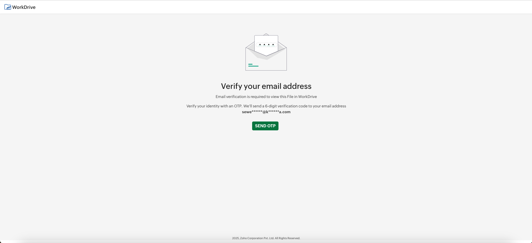532x243 pixels.
Task: Click the WorkDrive logo icon
Action: point(8,7)
